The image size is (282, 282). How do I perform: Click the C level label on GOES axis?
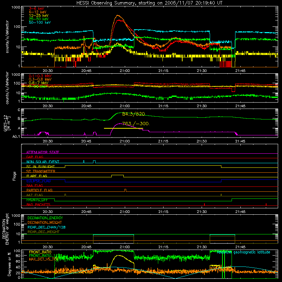click(x=19, y=110)
